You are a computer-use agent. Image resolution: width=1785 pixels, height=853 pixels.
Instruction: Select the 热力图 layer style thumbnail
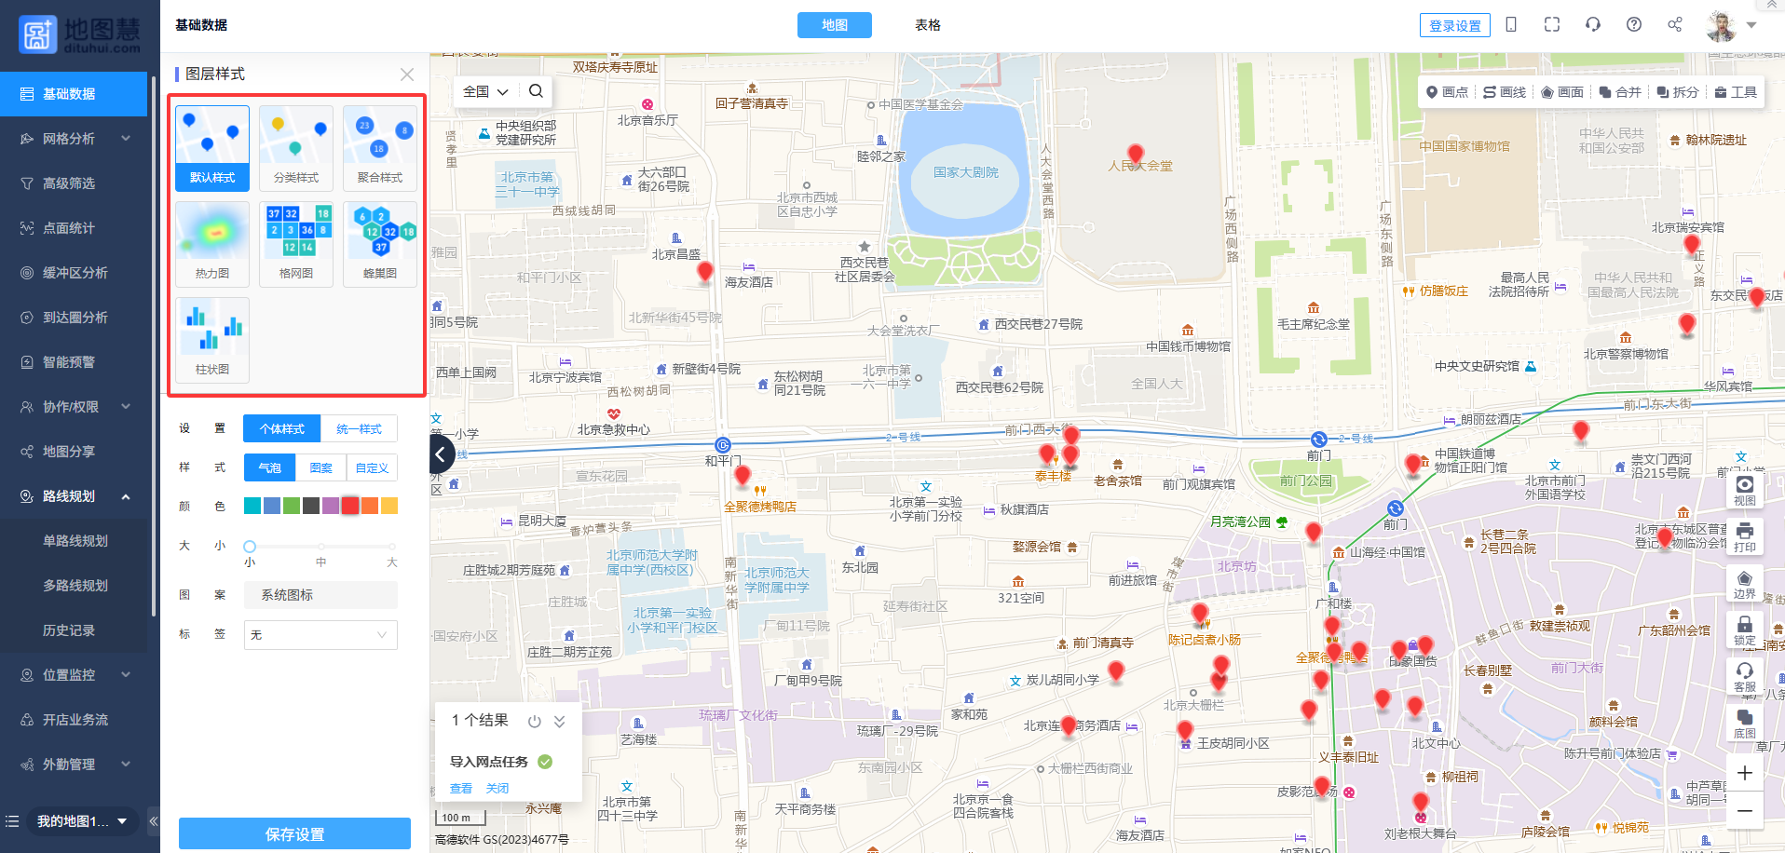(212, 243)
